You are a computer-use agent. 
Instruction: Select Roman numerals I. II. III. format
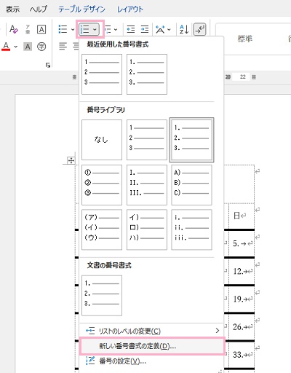coord(147,185)
